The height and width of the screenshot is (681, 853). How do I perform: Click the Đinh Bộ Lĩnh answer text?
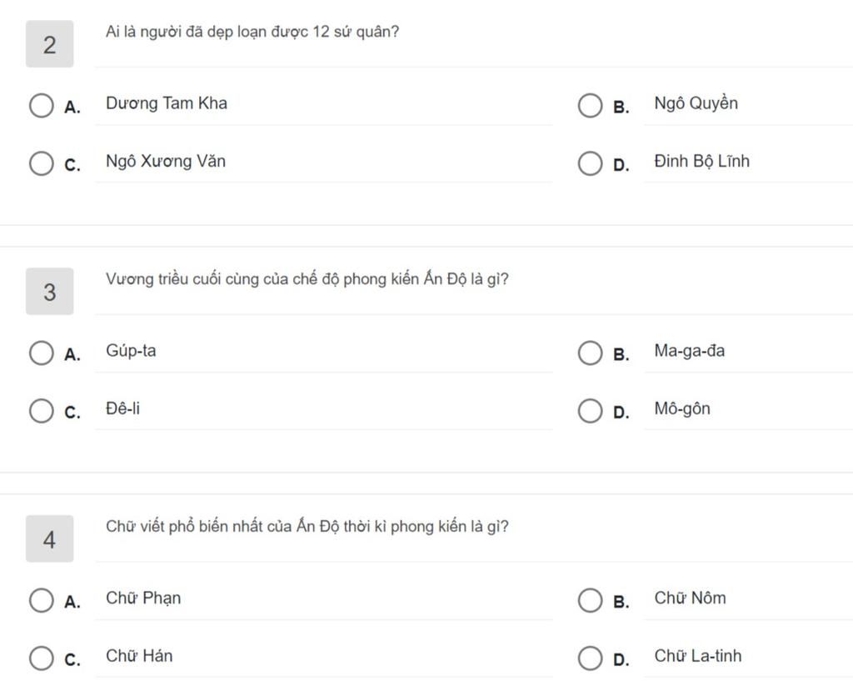[x=701, y=161]
